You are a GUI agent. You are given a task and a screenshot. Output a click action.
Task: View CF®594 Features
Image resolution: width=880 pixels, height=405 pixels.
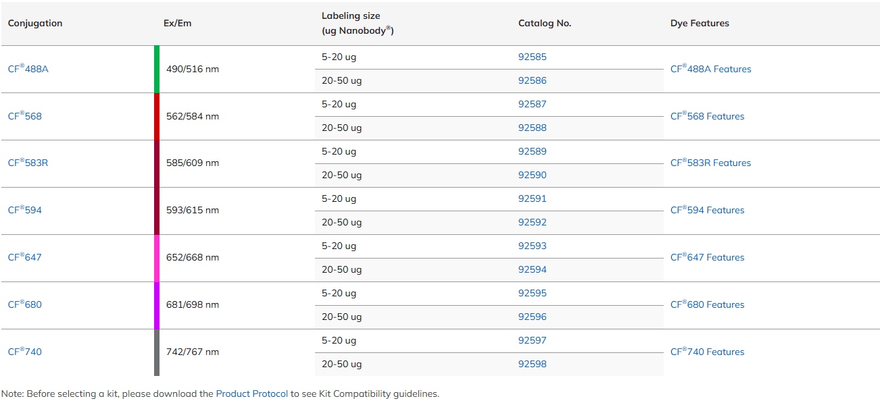click(707, 210)
